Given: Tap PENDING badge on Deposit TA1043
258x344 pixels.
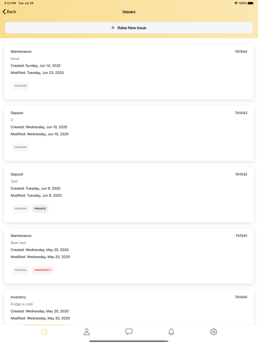Looking at the screenshot, I should (x=21, y=147).
